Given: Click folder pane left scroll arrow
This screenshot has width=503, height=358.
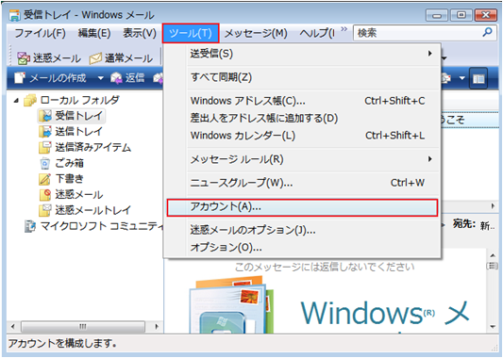Looking at the screenshot, I should pyautogui.click(x=13, y=327).
